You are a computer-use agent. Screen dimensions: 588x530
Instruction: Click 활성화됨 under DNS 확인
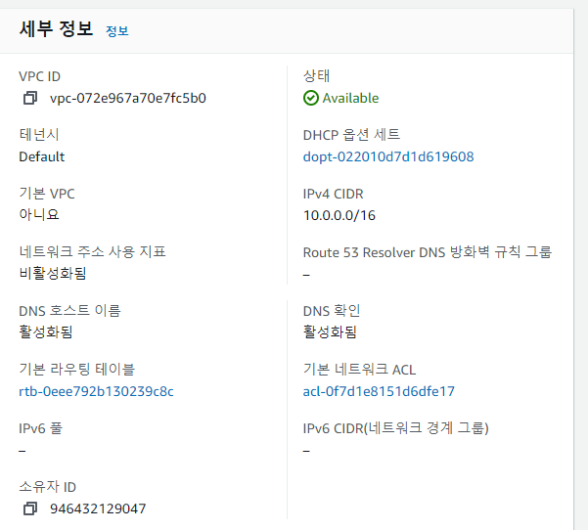330,331
